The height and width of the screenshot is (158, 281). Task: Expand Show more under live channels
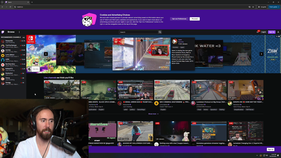153,114
